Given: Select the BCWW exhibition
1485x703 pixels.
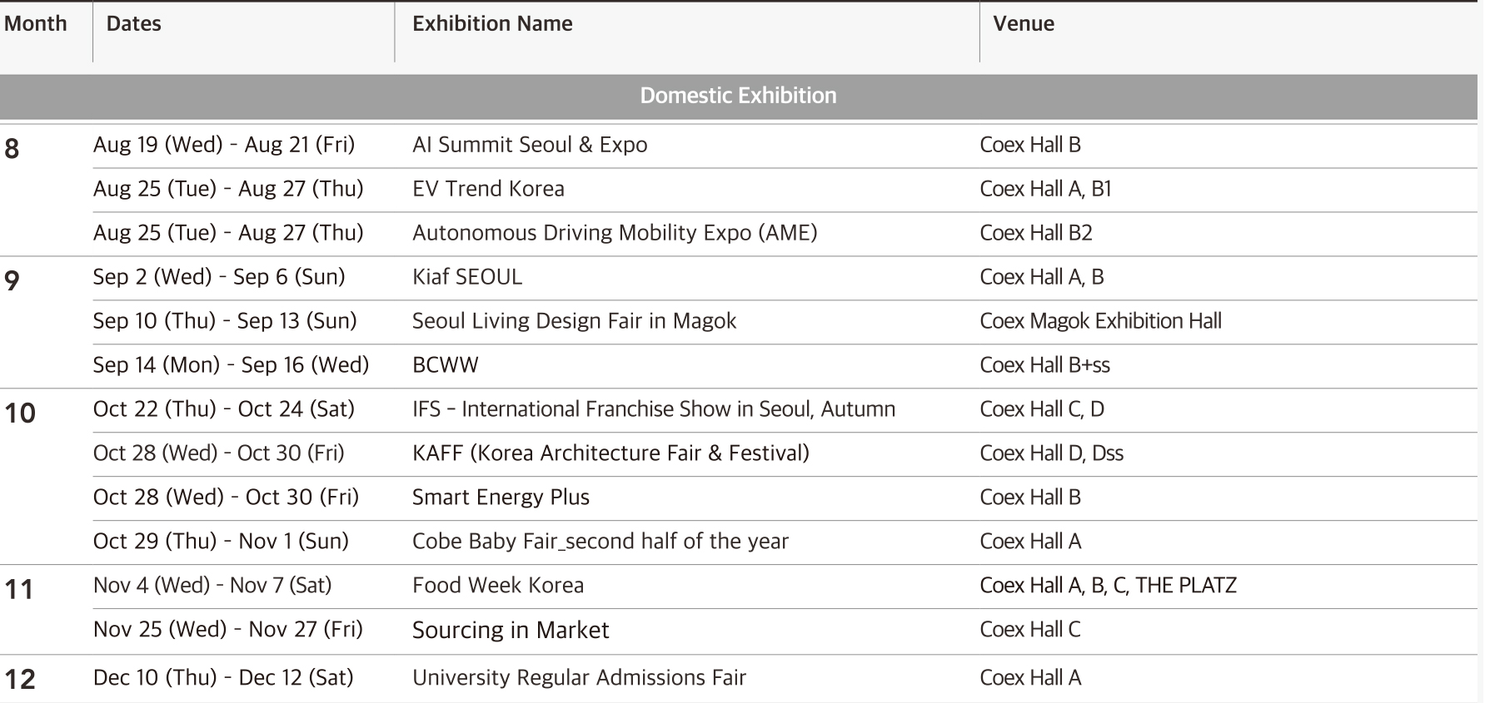Looking at the screenshot, I should point(446,365).
